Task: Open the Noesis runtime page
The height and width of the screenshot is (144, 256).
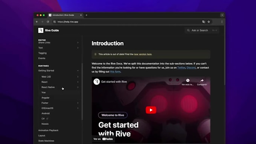Action: pos(45,124)
